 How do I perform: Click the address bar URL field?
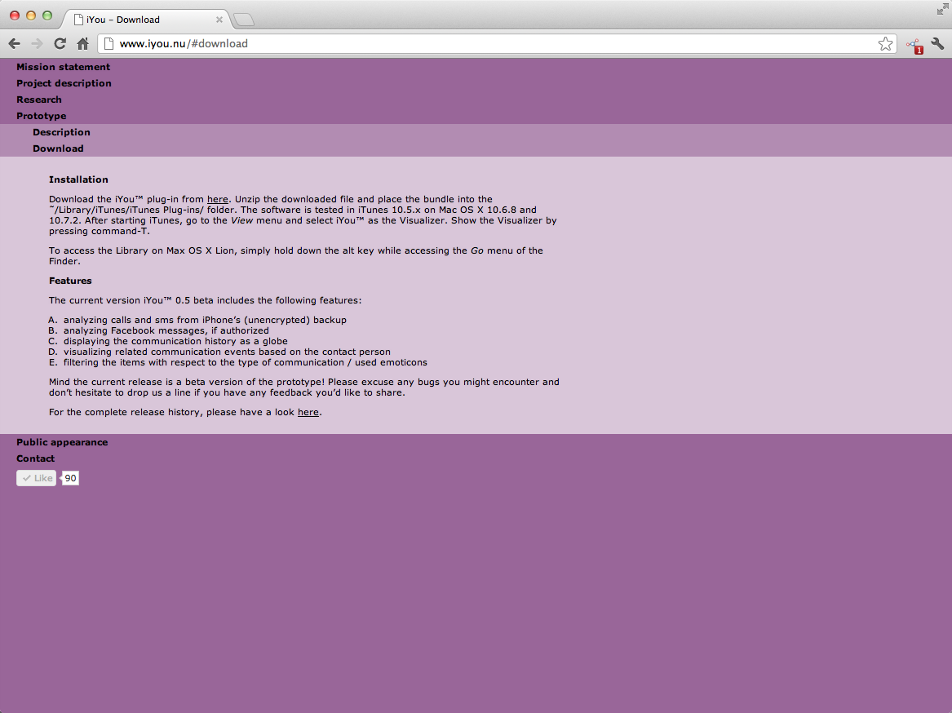(489, 44)
